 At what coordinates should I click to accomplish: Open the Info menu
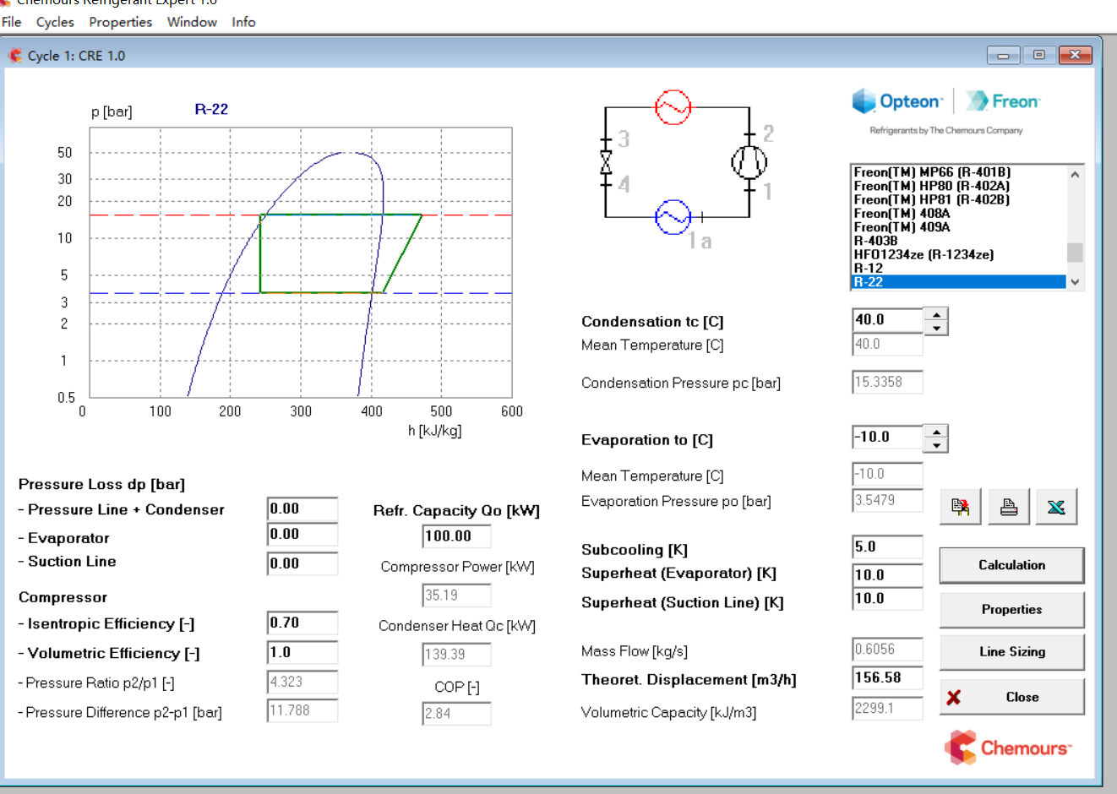(243, 22)
